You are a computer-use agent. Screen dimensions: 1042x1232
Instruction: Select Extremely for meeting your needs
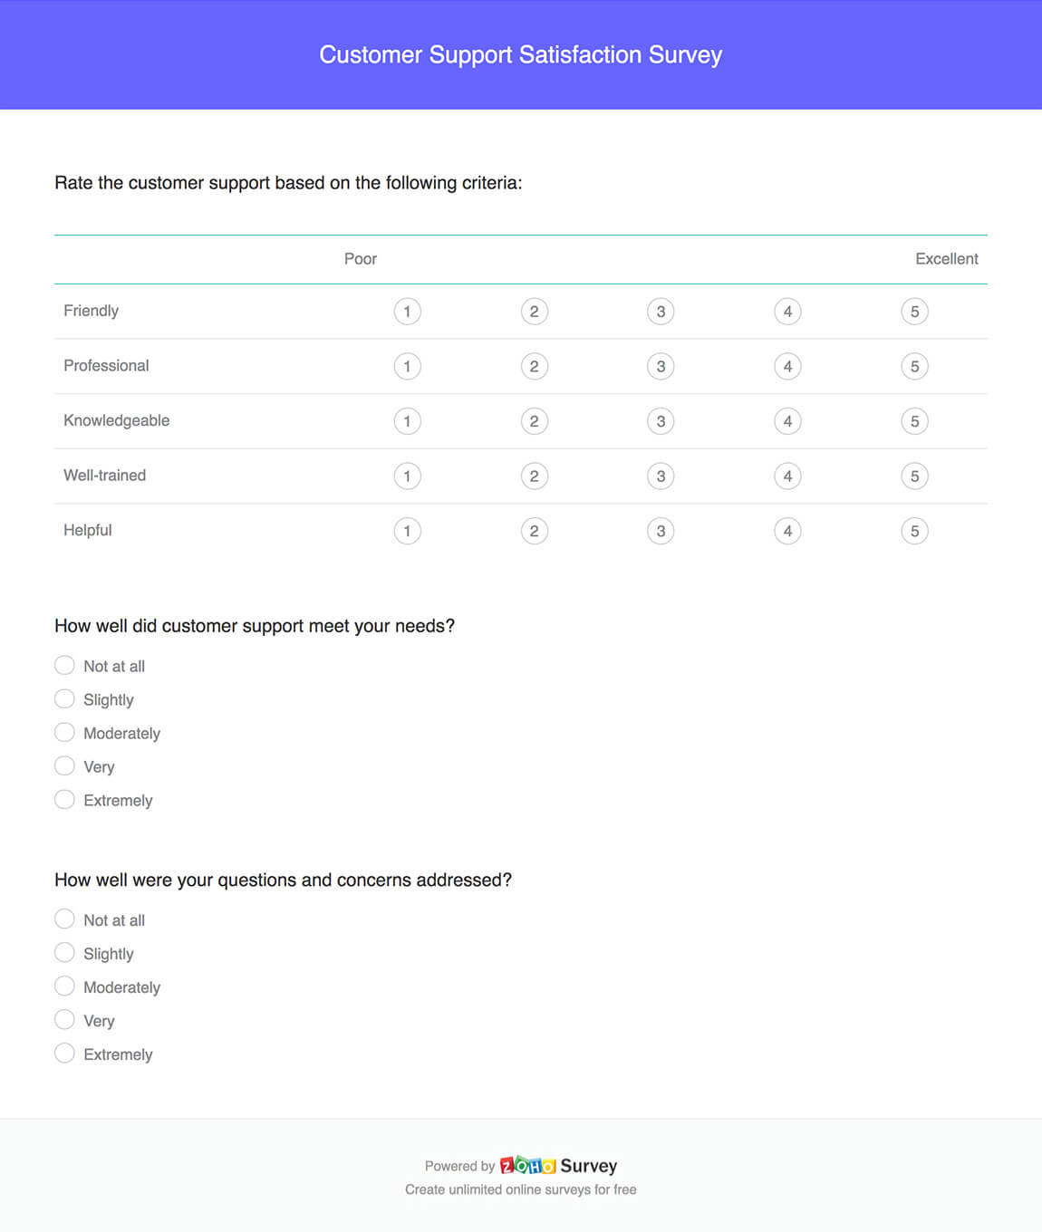64,798
